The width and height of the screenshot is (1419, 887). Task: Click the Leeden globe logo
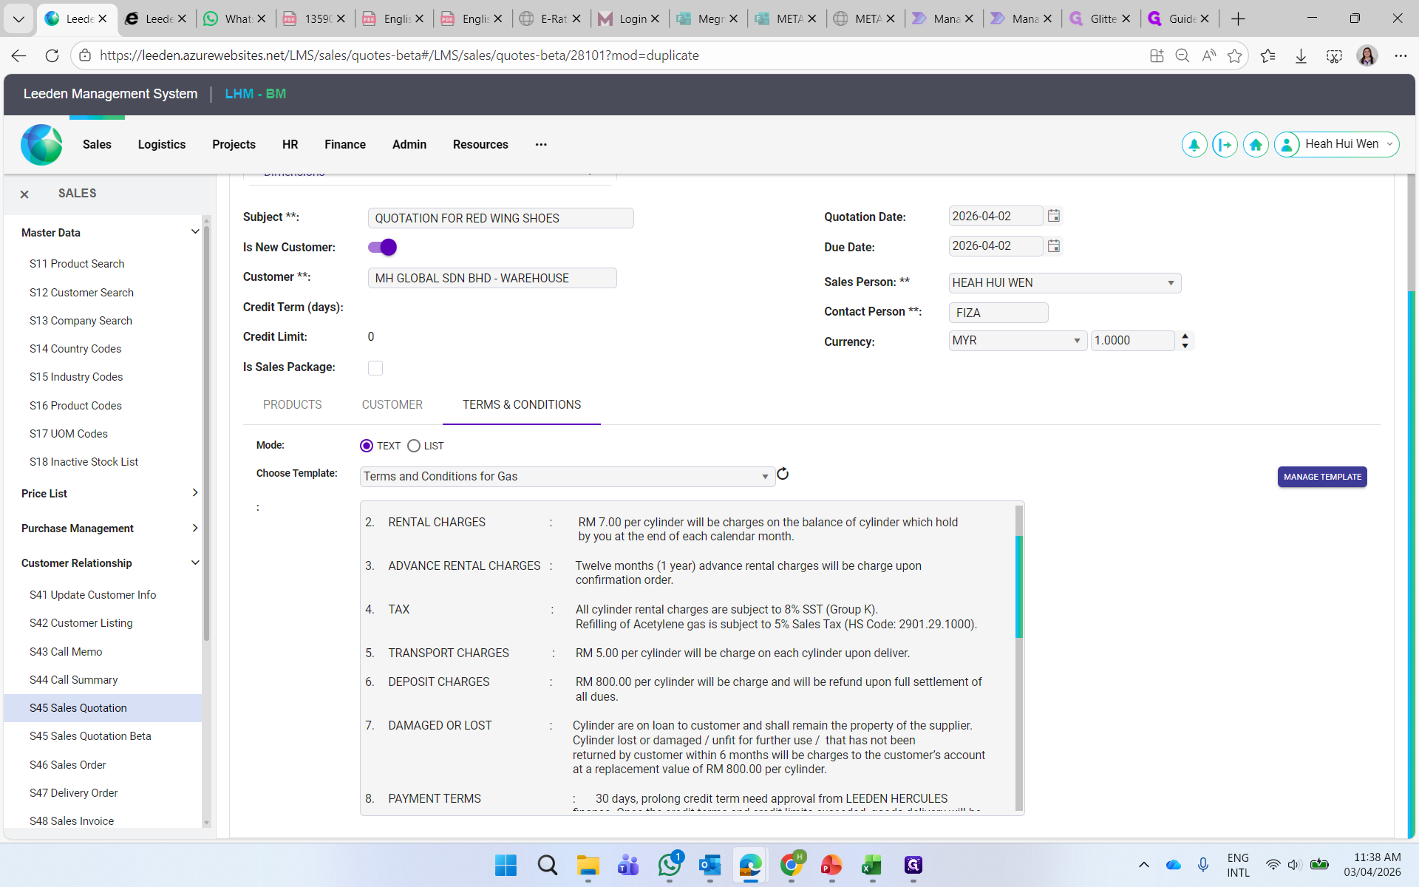point(41,144)
